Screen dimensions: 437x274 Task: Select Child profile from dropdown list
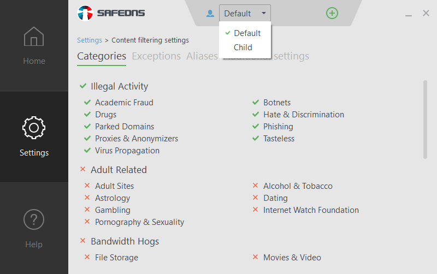(x=243, y=47)
